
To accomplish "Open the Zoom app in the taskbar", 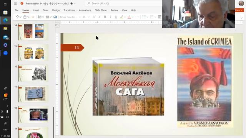I will coord(5,53).
